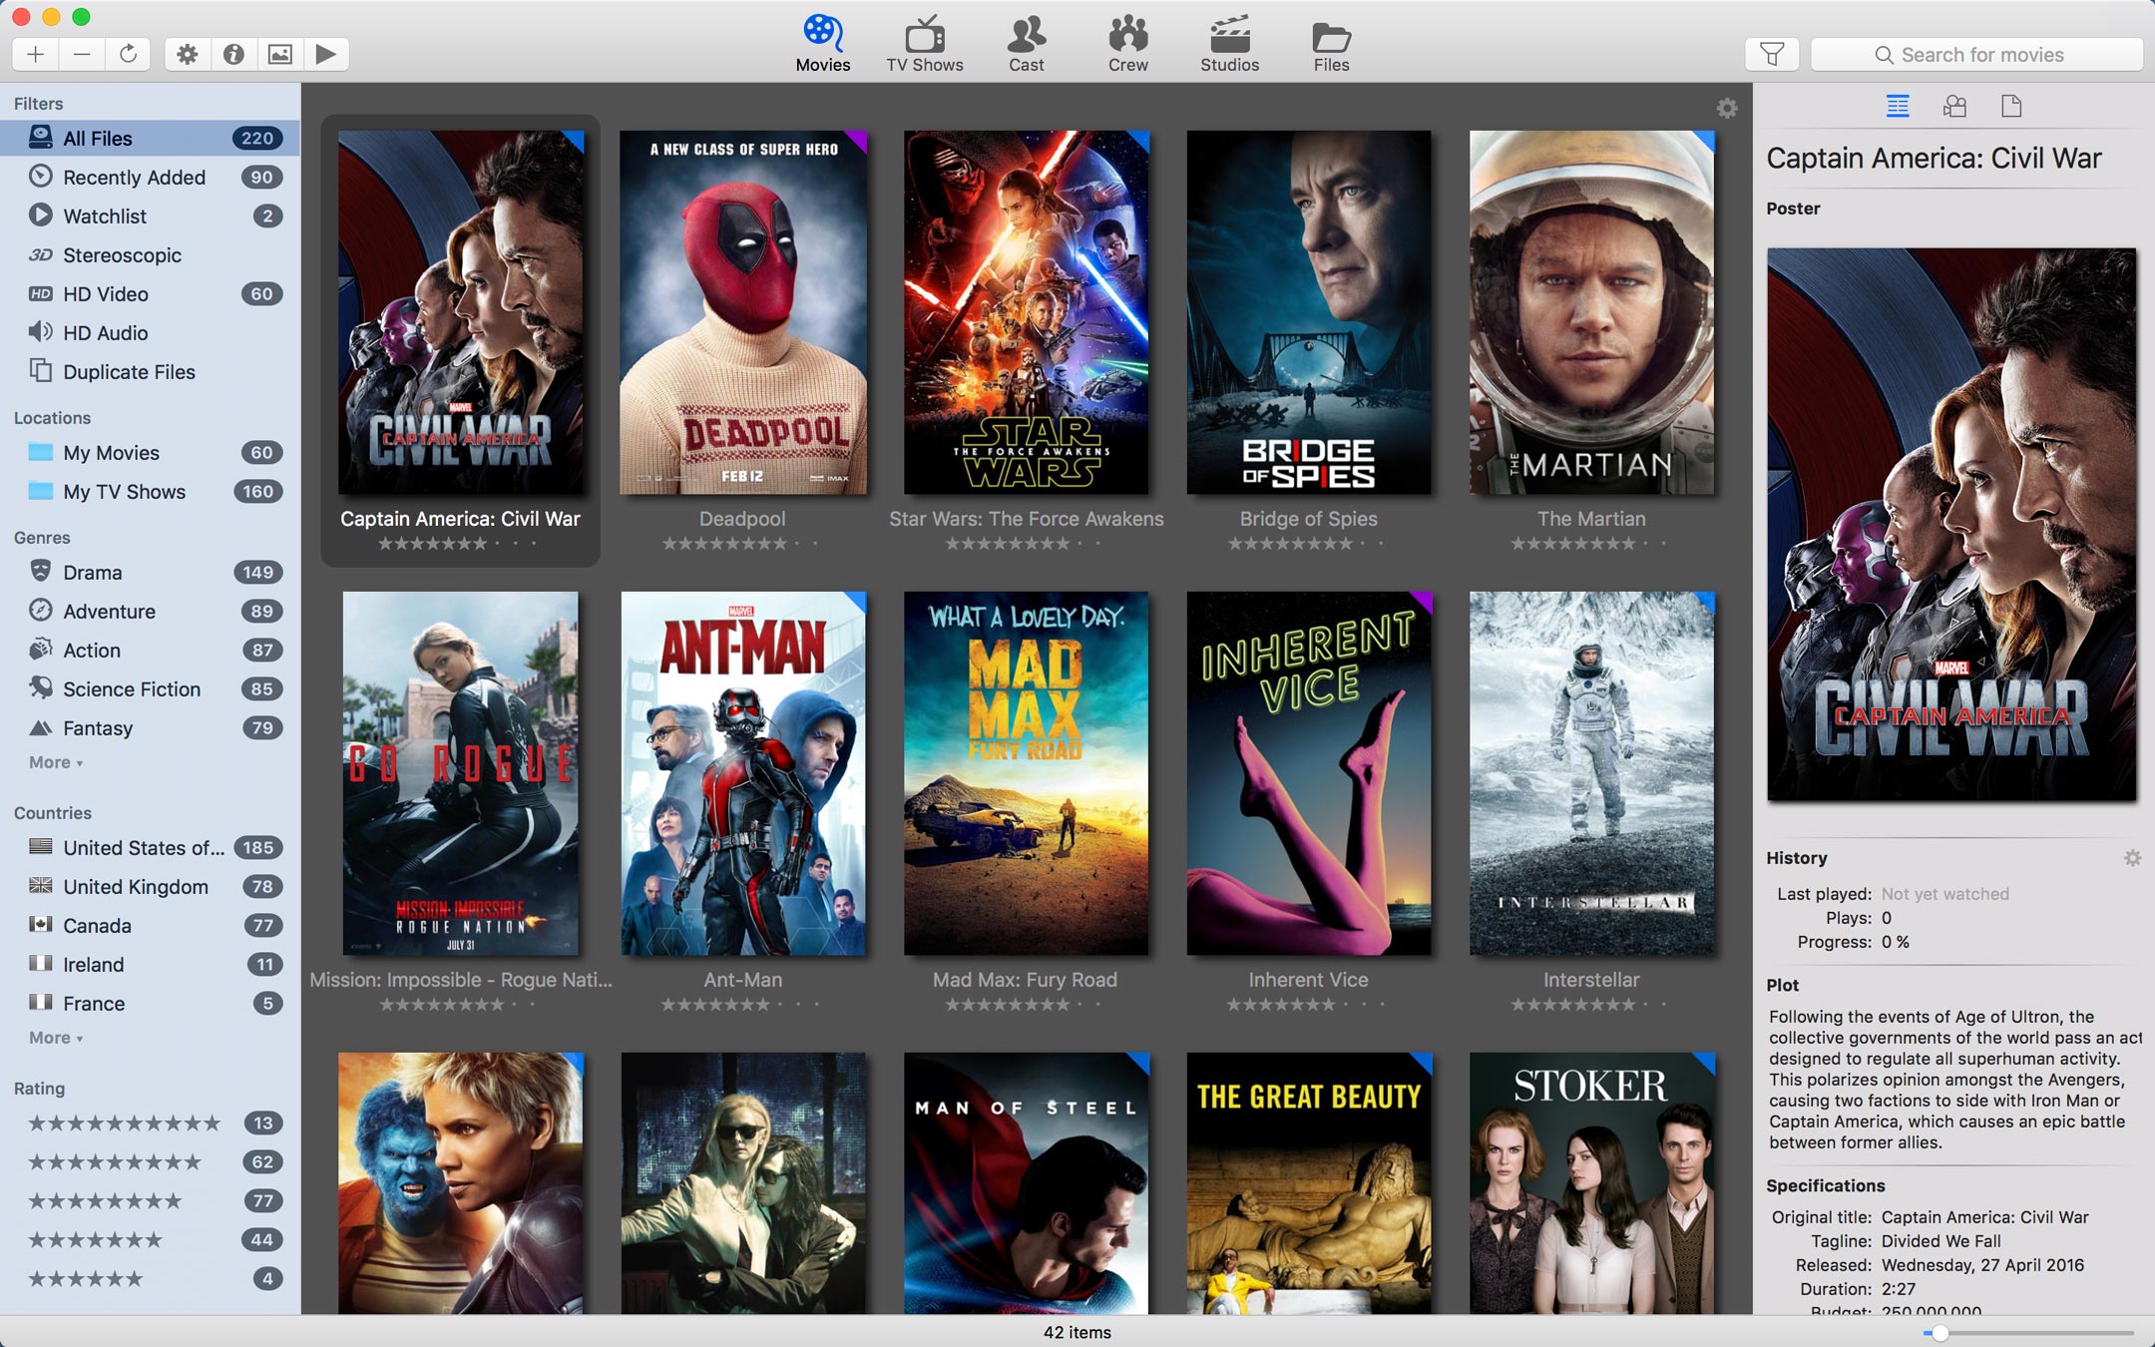
Task: Open the gear settings in toolbar
Action: [x=188, y=54]
